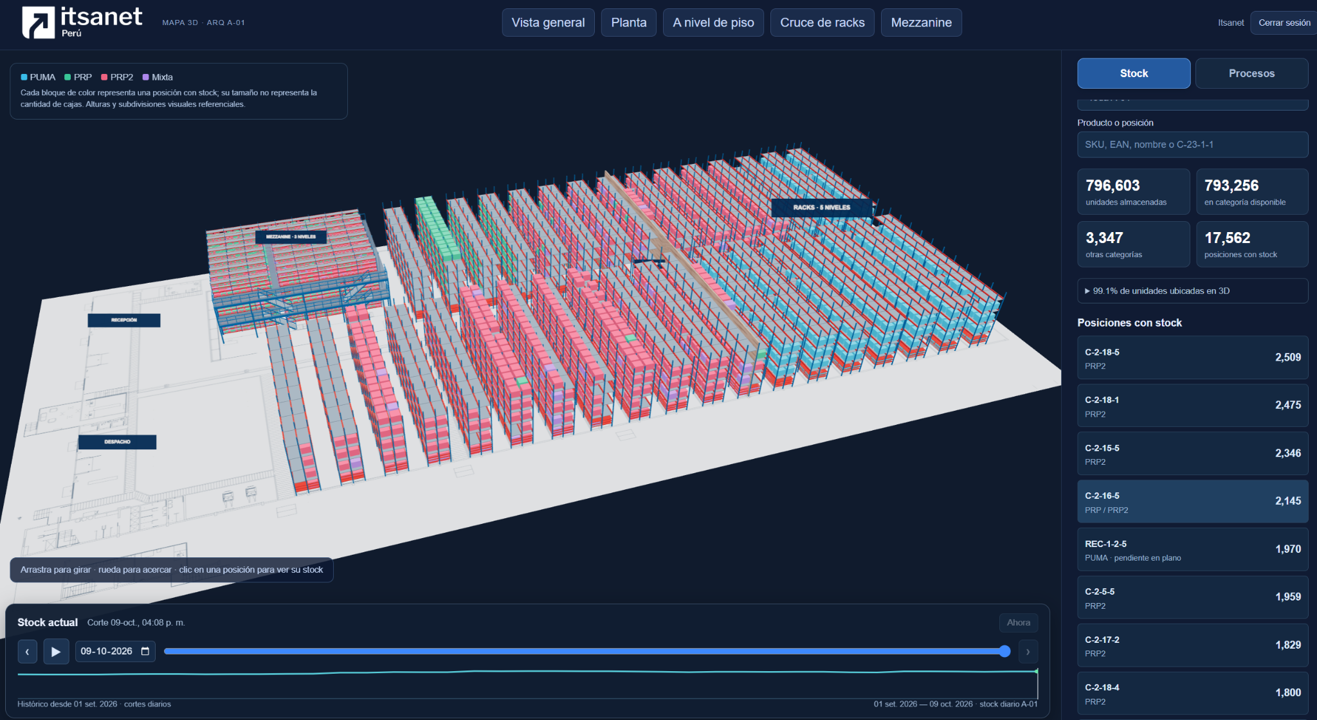1317x720 pixels.
Task: Open the calendar date picker icon
Action: [x=145, y=651]
